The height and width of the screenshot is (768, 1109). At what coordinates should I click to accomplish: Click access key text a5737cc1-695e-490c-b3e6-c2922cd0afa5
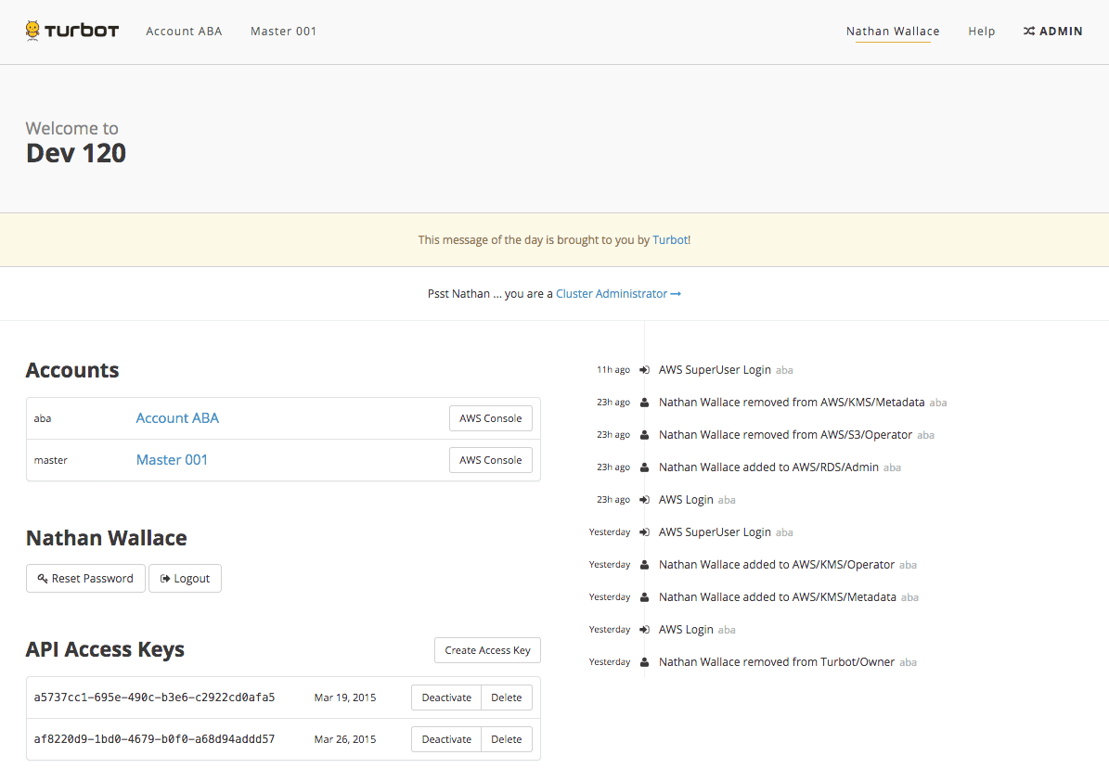[x=154, y=698]
